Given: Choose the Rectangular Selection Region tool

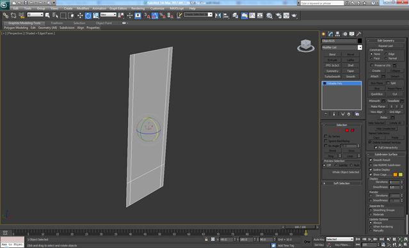Looking at the screenshot, I should [x=63, y=15].
